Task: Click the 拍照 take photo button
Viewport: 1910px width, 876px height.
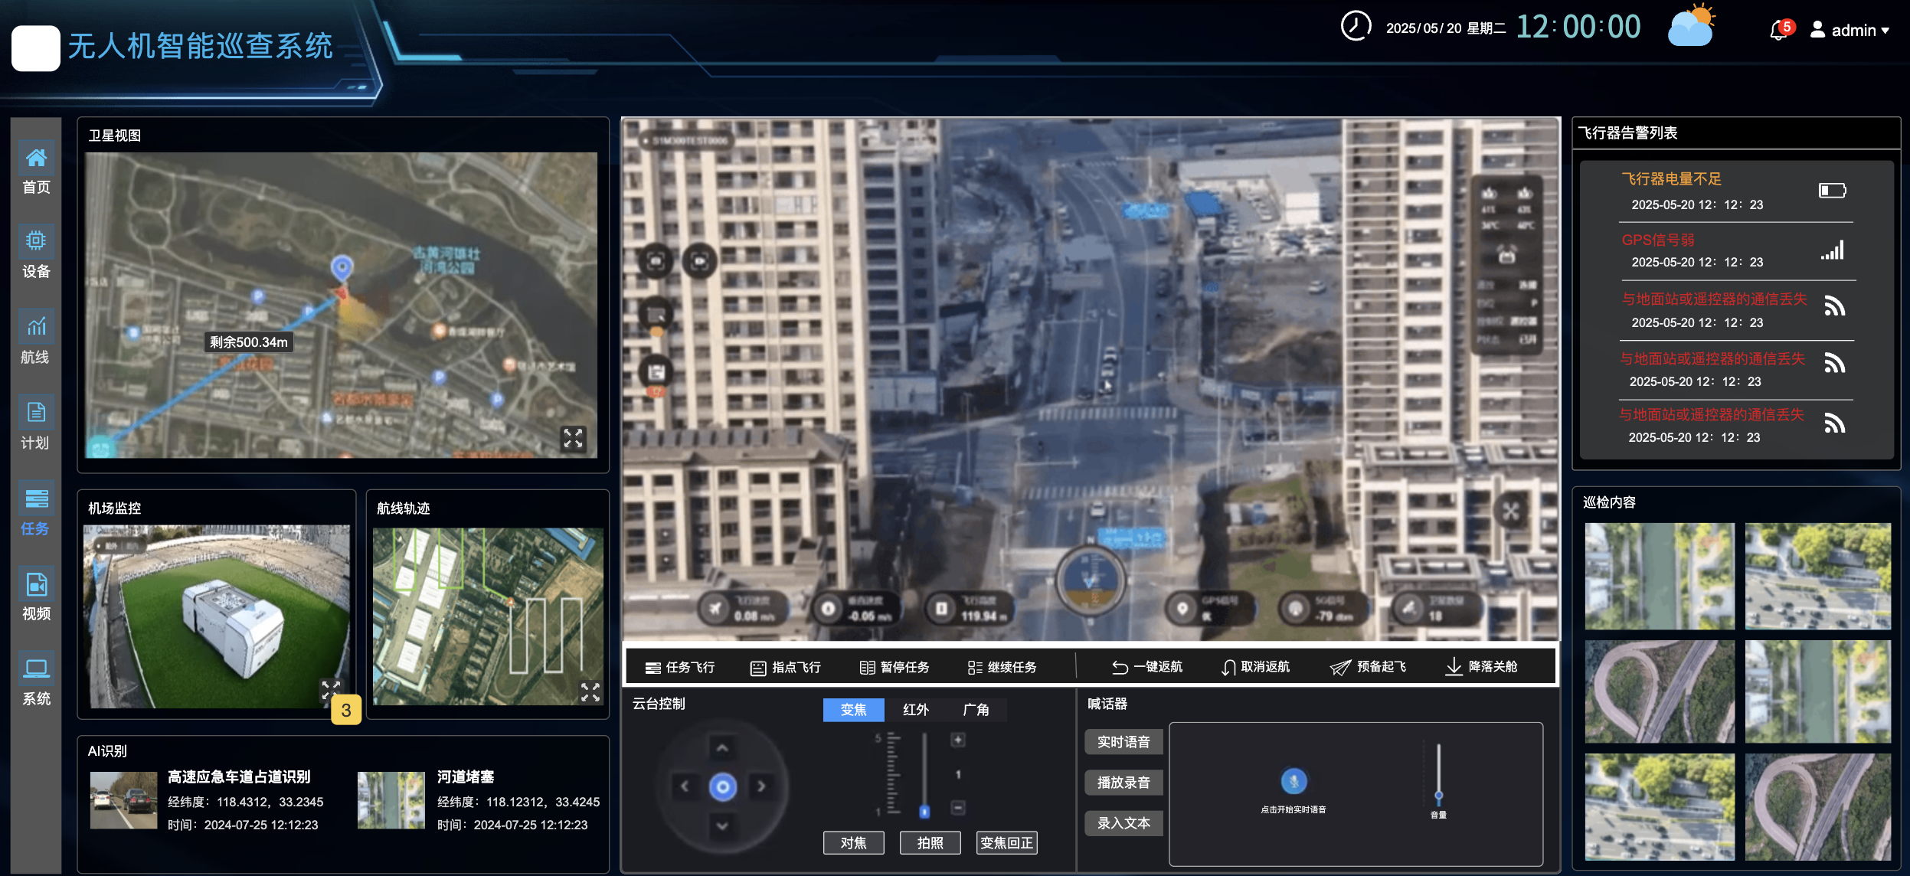Action: tap(930, 843)
